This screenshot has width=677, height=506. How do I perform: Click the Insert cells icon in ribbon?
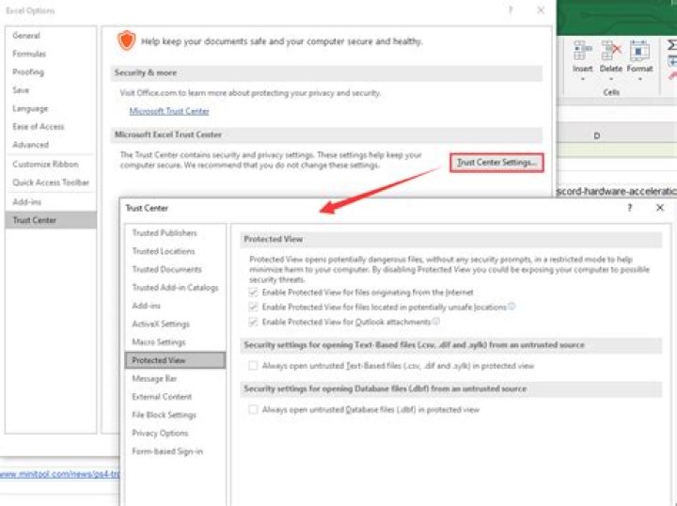[582, 50]
